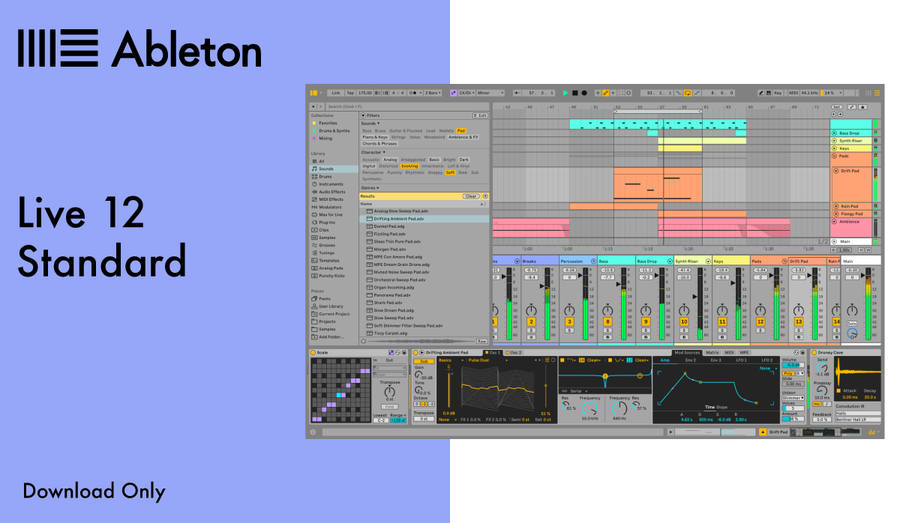Open User Library under Places
This screenshot has height=523, width=900.
point(330,306)
